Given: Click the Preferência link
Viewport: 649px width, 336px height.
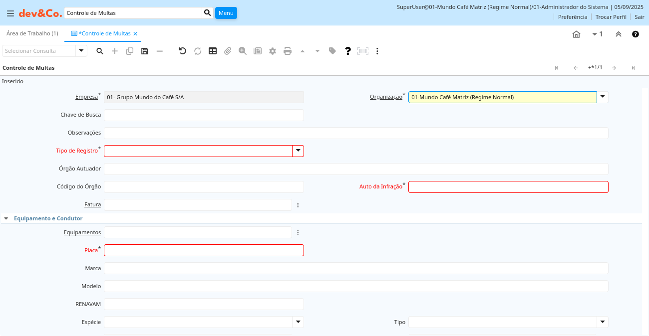Looking at the screenshot, I should [572, 17].
